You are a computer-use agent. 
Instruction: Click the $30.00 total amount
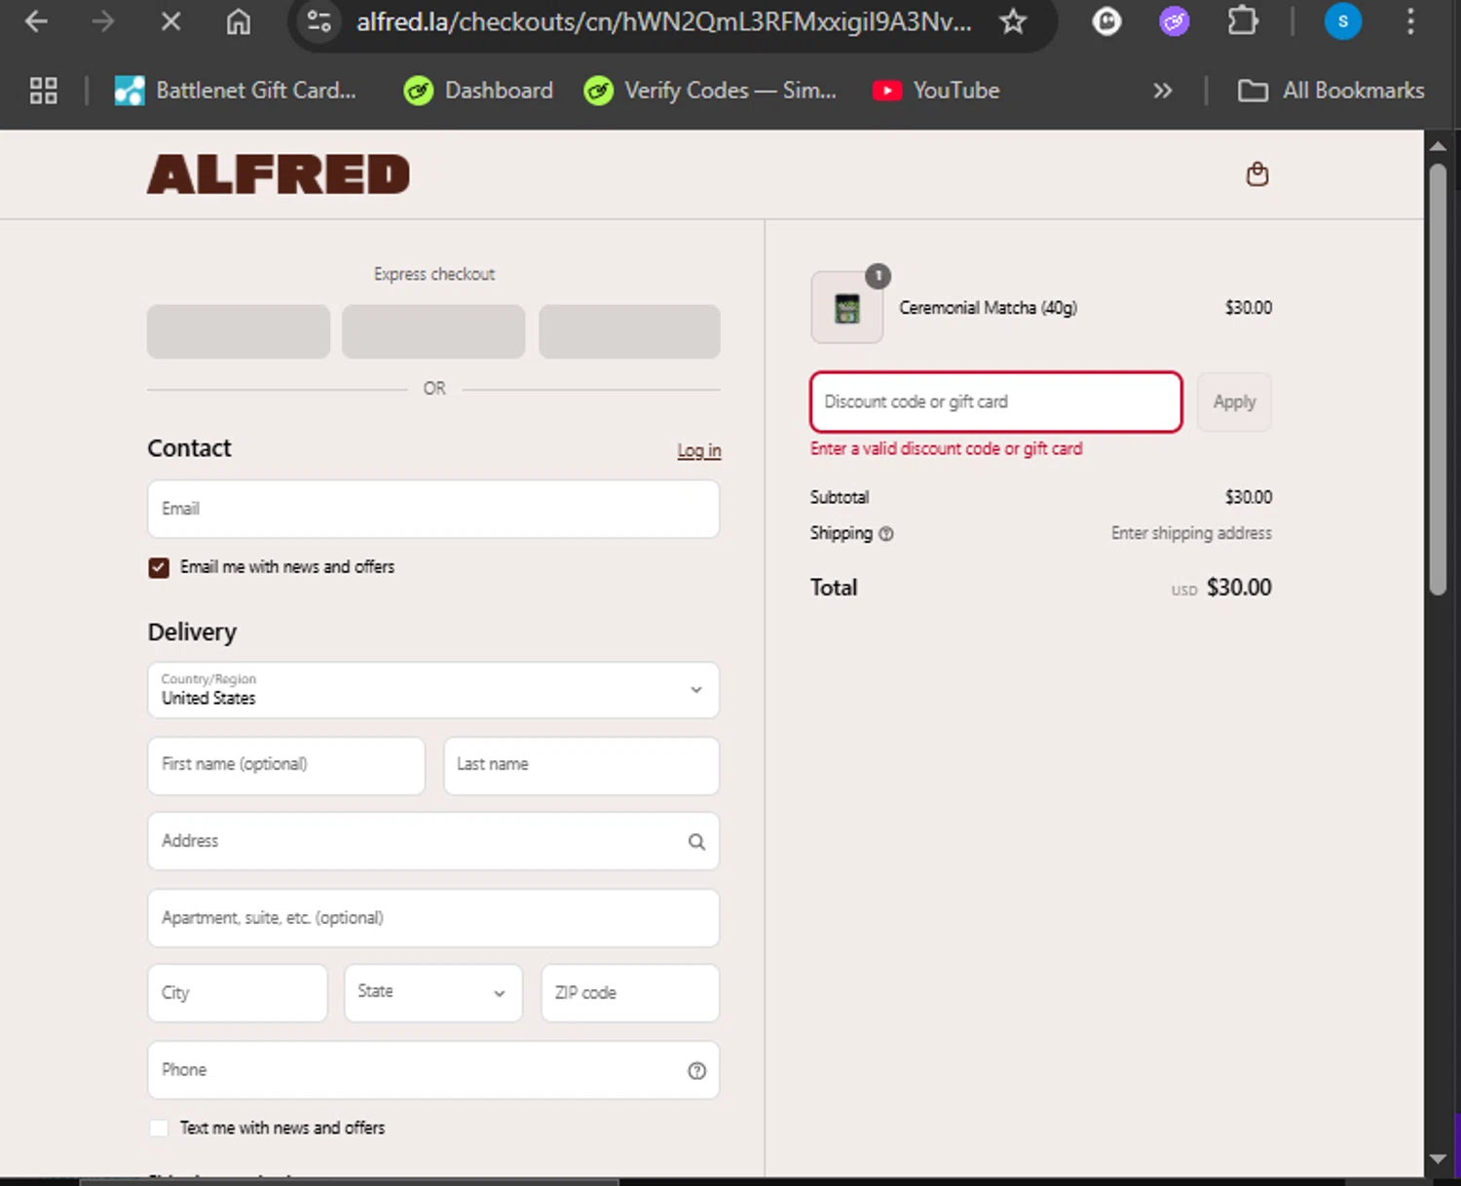(x=1239, y=588)
